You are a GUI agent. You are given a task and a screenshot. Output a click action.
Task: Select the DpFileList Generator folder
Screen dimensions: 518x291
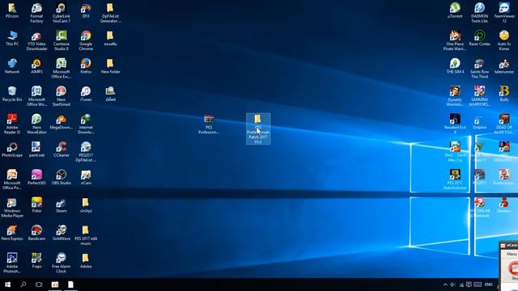110,13
